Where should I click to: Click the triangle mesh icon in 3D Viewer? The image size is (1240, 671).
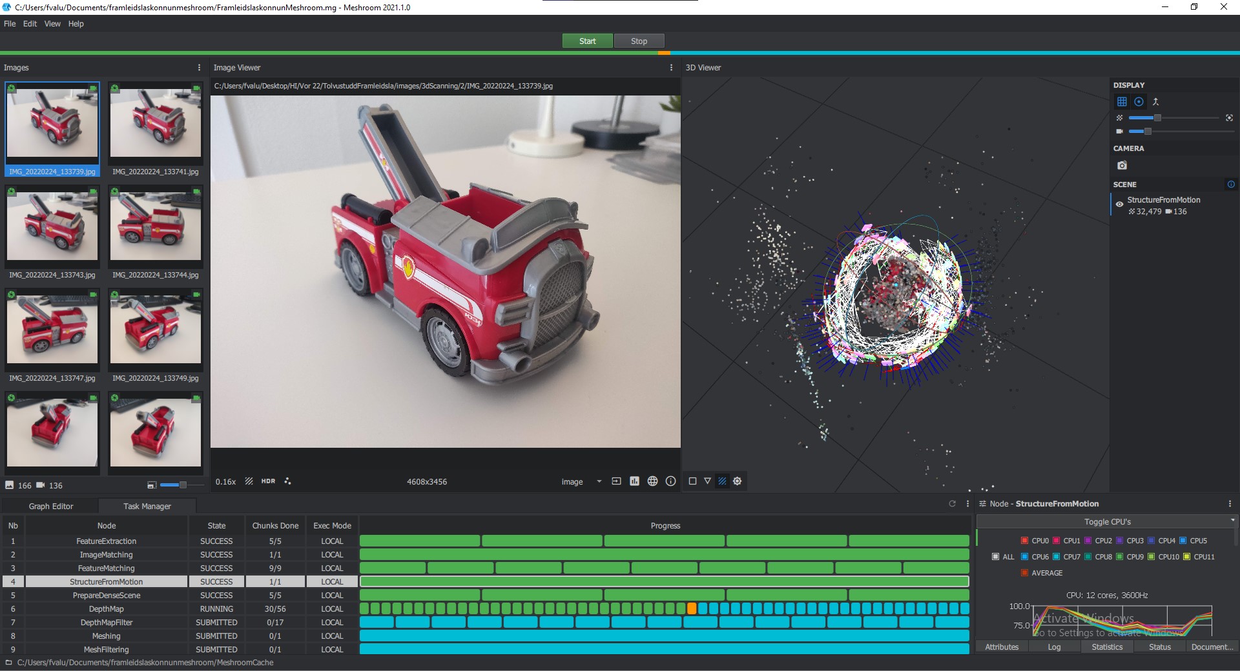707,481
